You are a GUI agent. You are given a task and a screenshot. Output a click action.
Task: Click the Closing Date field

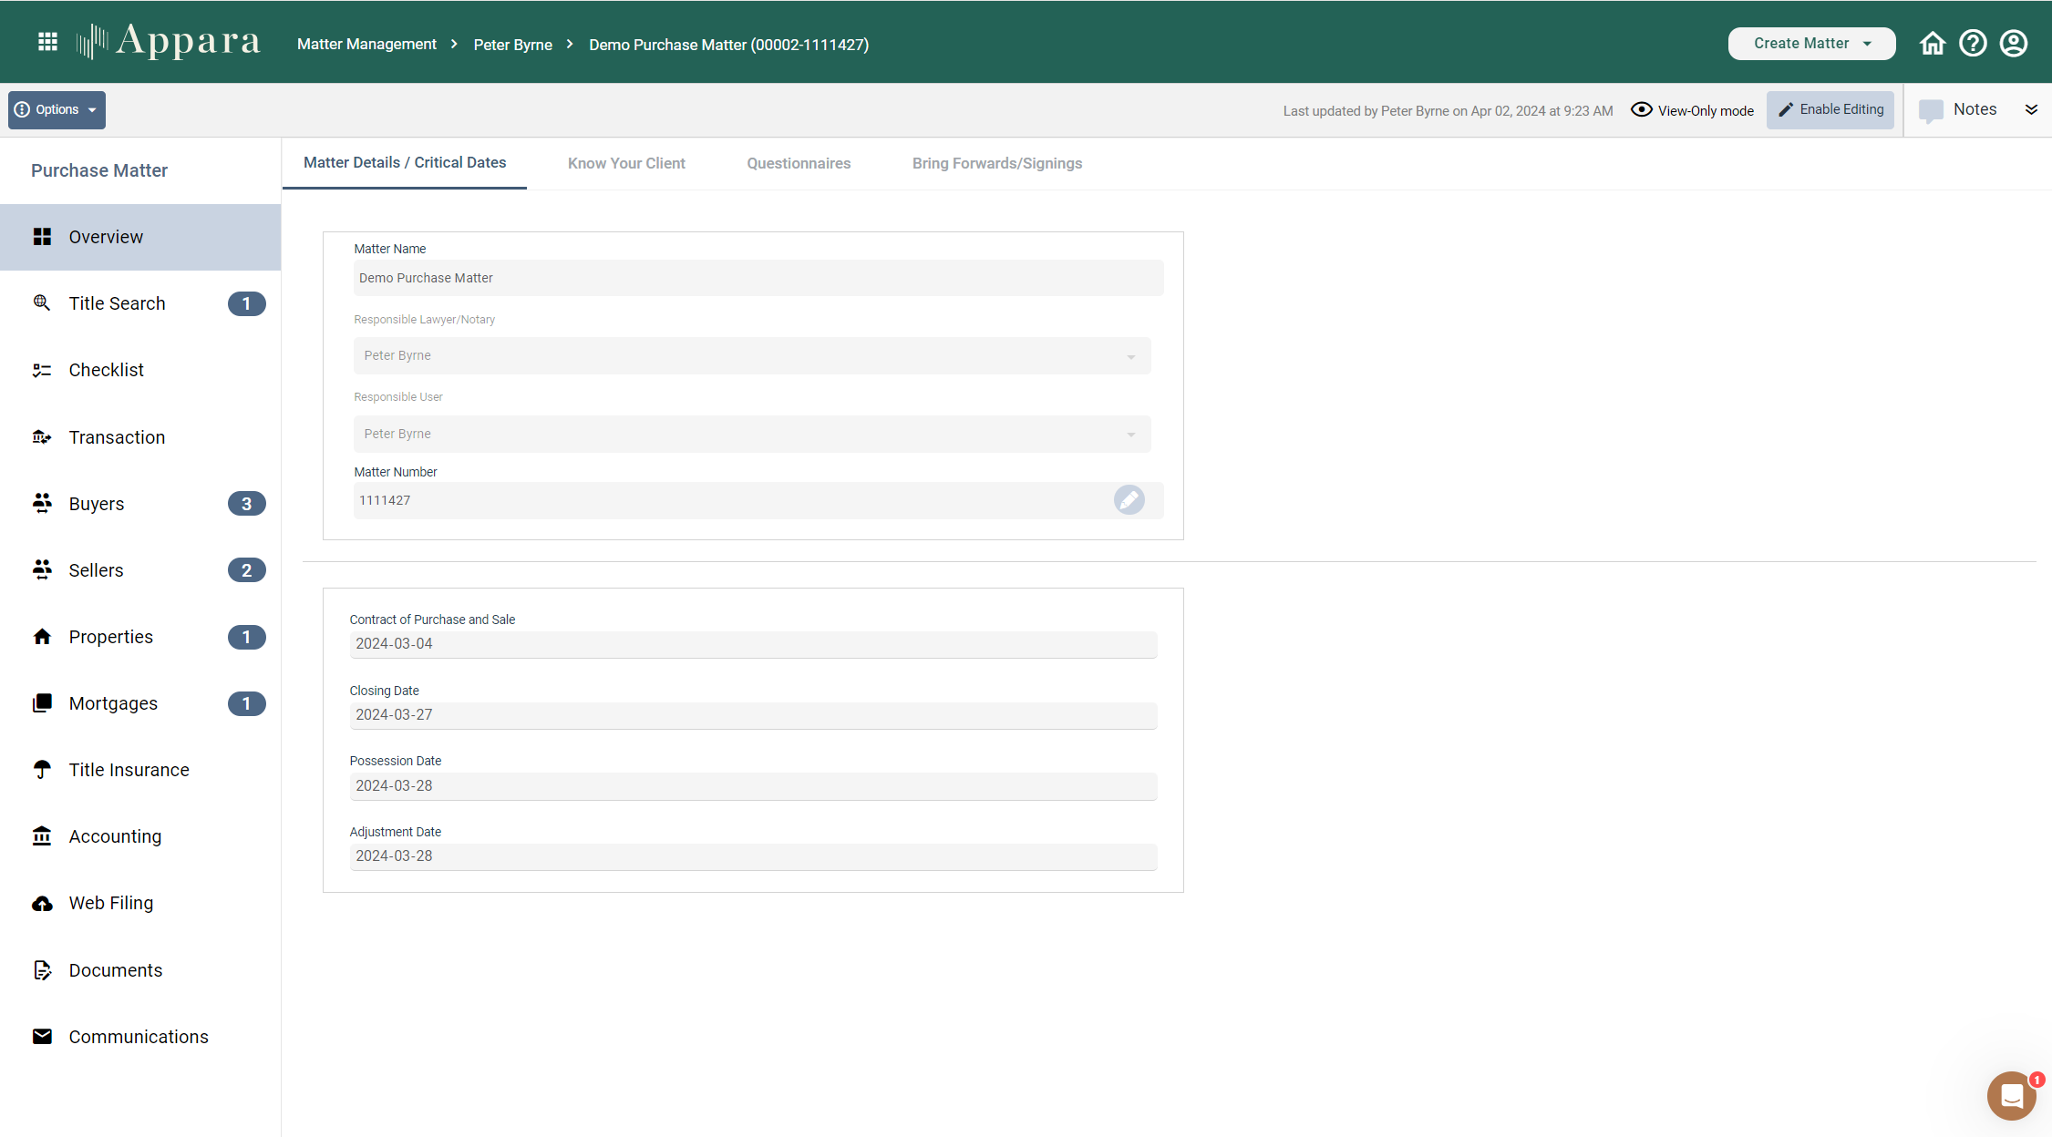(x=754, y=715)
